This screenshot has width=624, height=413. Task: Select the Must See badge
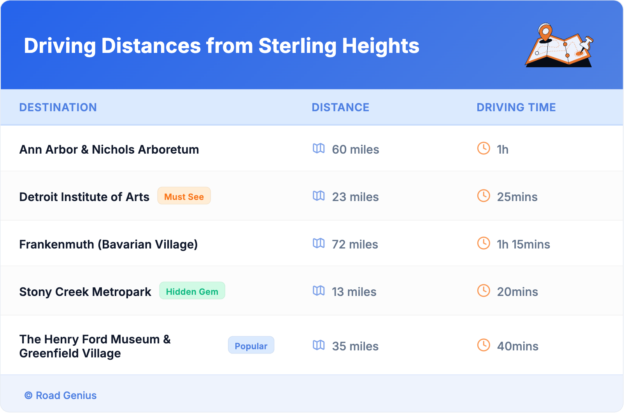pyautogui.click(x=184, y=196)
